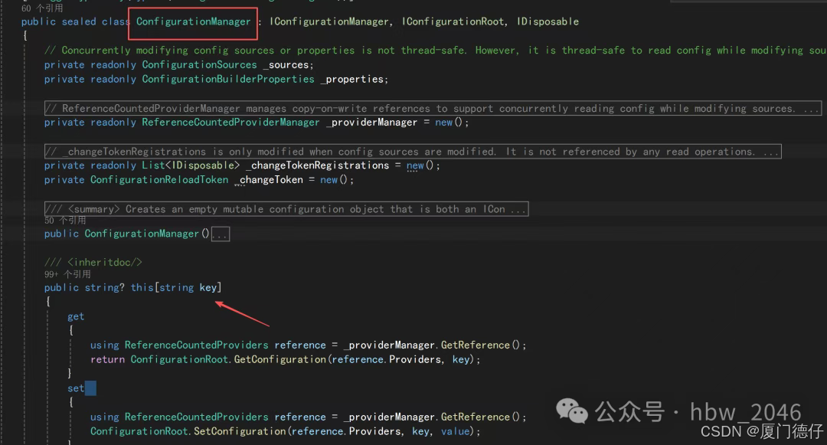This screenshot has width=827, height=445.
Task: Click the ConfigurationManager class name in the declaration
Action: [193, 21]
